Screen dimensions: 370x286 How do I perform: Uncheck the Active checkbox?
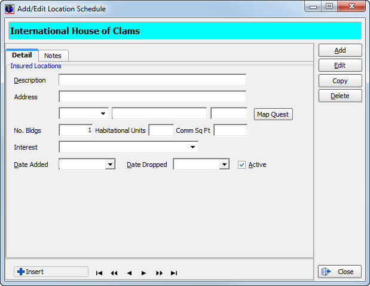[241, 165]
